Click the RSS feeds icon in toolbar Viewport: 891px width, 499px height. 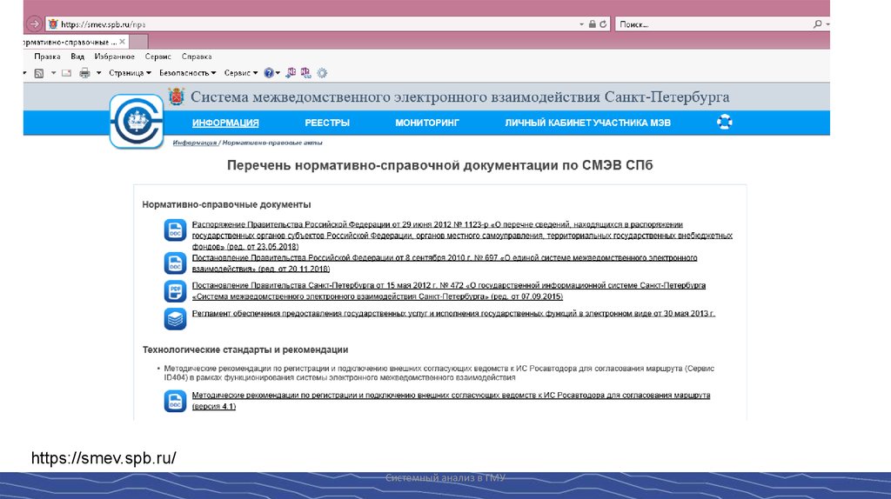pos(39,73)
